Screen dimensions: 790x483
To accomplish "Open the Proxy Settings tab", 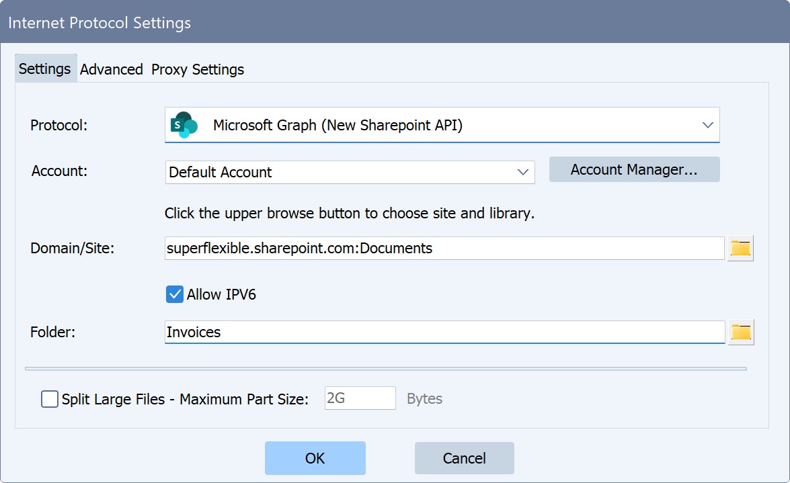I will click(x=197, y=69).
